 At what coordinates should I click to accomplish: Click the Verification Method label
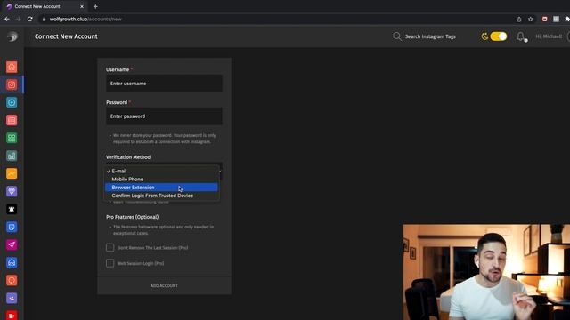pyautogui.click(x=128, y=157)
